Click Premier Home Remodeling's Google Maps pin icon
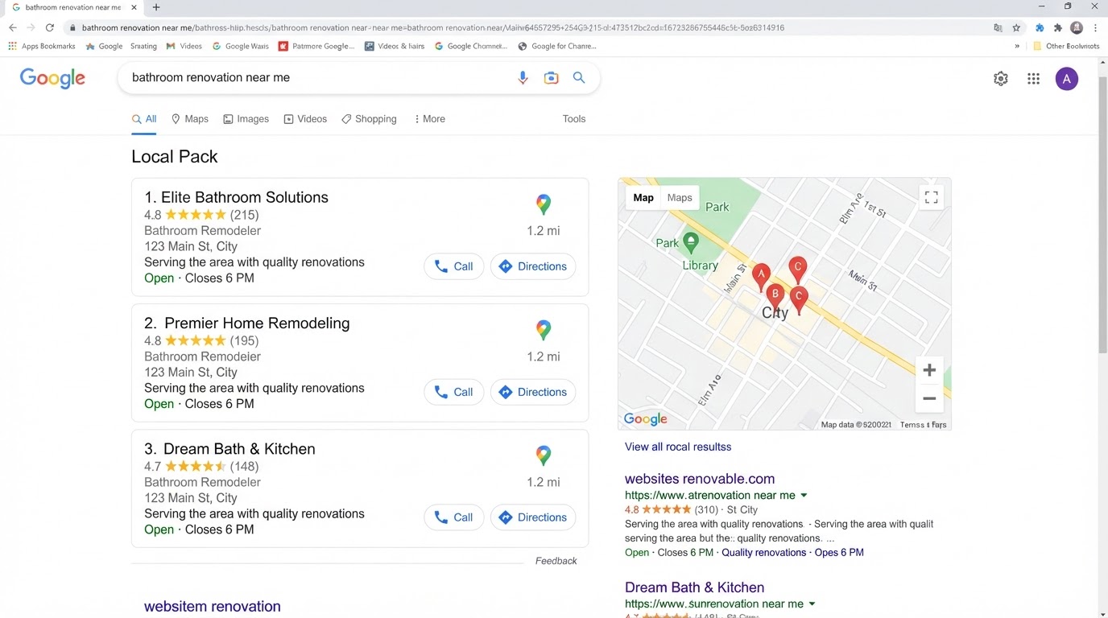Viewport: 1108px width, 618px height. click(544, 330)
